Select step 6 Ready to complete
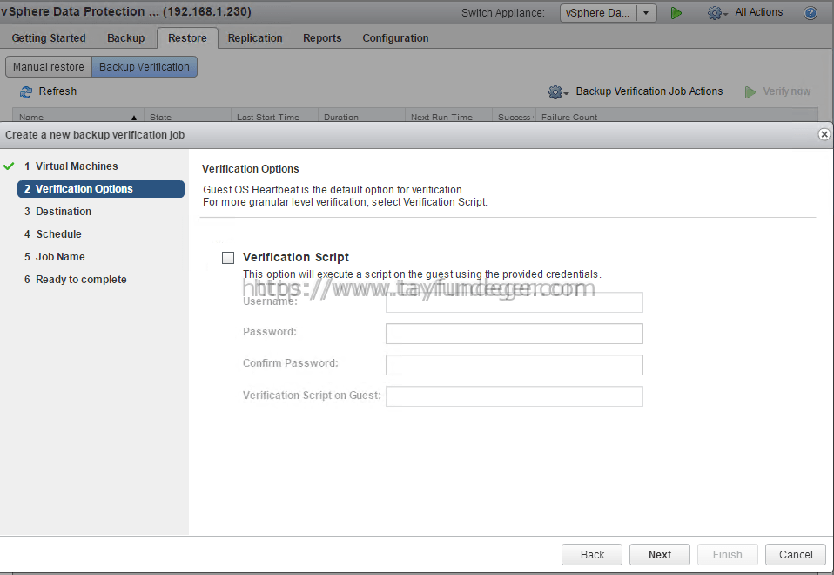This screenshot has height=575, width=834. [x=75, y=280]
